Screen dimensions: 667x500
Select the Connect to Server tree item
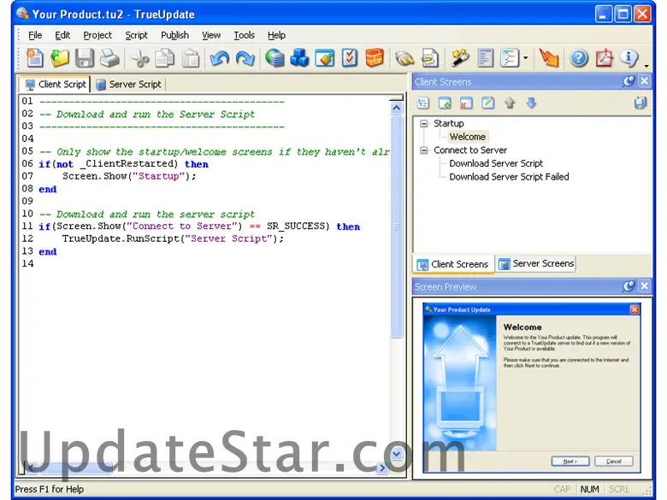[x=470, y=150]
